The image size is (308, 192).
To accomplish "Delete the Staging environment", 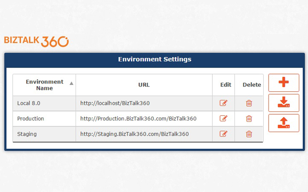I will 249,134.
